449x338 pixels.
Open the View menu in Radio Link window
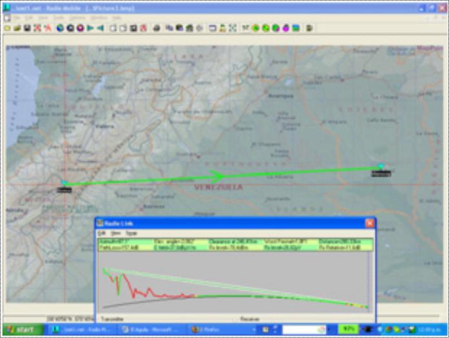[x=115, y=232]
